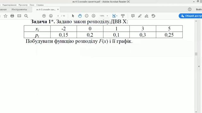202x113 pixels.
Task: Open the stamp tool icon
Action: (x=153, y=16)
